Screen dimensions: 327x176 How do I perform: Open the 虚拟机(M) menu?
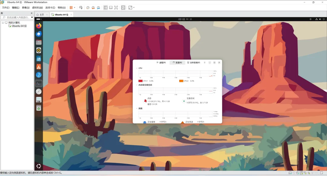click(37, 8)
